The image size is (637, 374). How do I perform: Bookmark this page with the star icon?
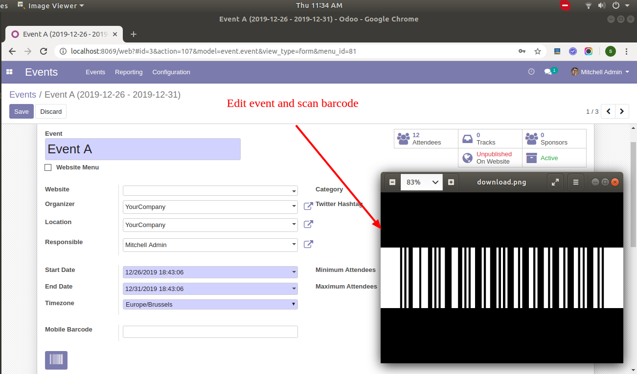538,51
